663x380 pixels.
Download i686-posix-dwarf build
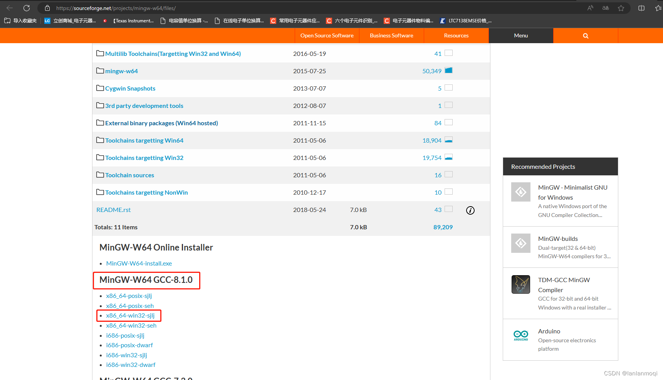(x=129, y=345)
